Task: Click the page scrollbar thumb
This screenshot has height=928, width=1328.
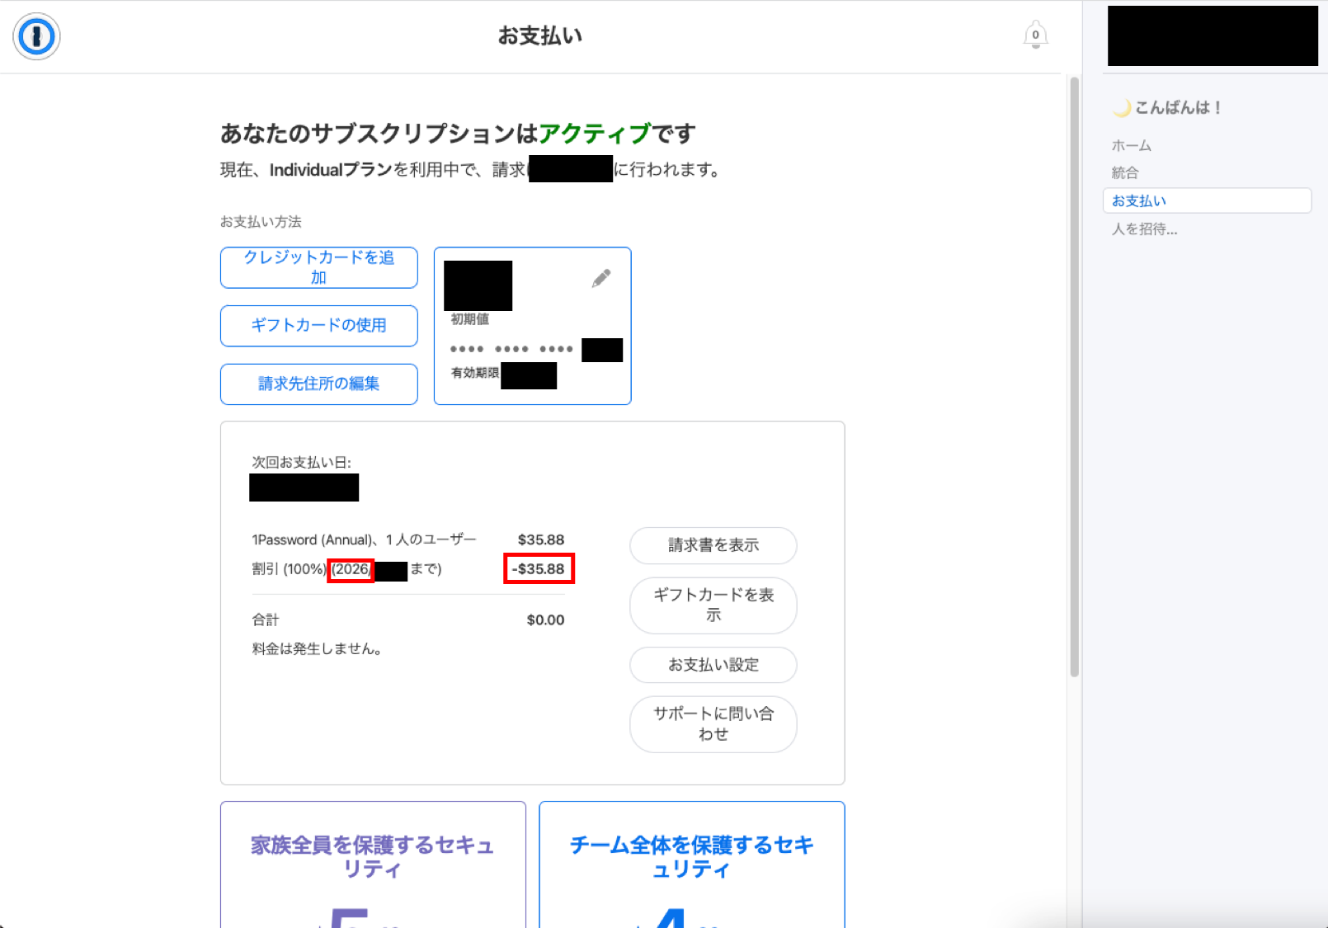Action: click(x=1074, y=376)
